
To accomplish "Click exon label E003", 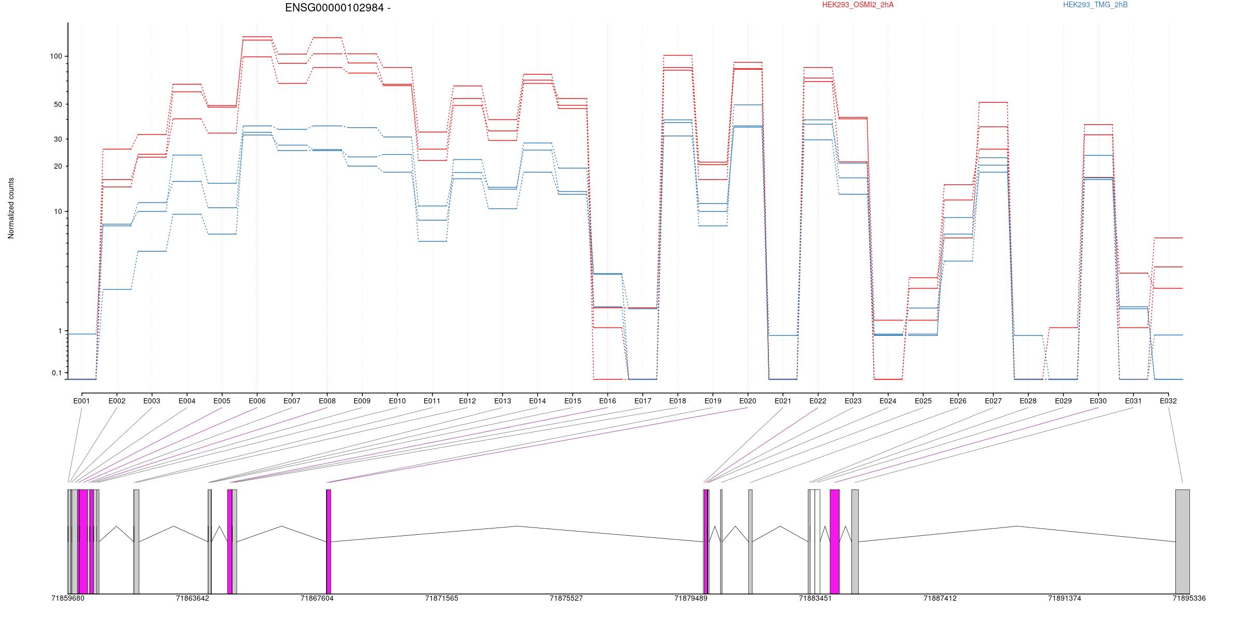I will click(x=152, y=401).
